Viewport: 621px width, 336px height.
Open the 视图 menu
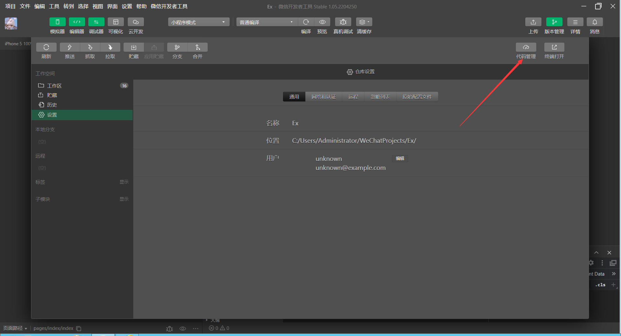tap(98, 6)
